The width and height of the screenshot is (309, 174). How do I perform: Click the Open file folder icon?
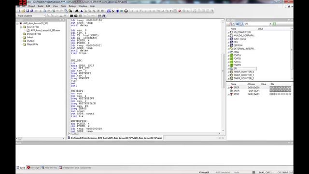point(23,11)
